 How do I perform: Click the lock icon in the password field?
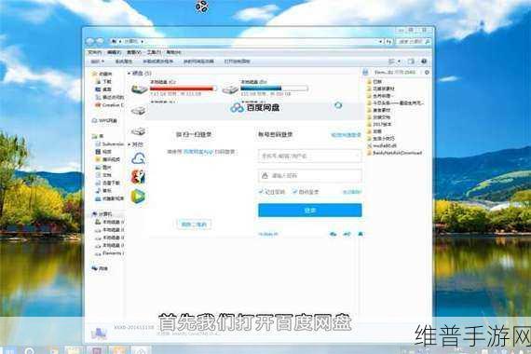point(265,175)
